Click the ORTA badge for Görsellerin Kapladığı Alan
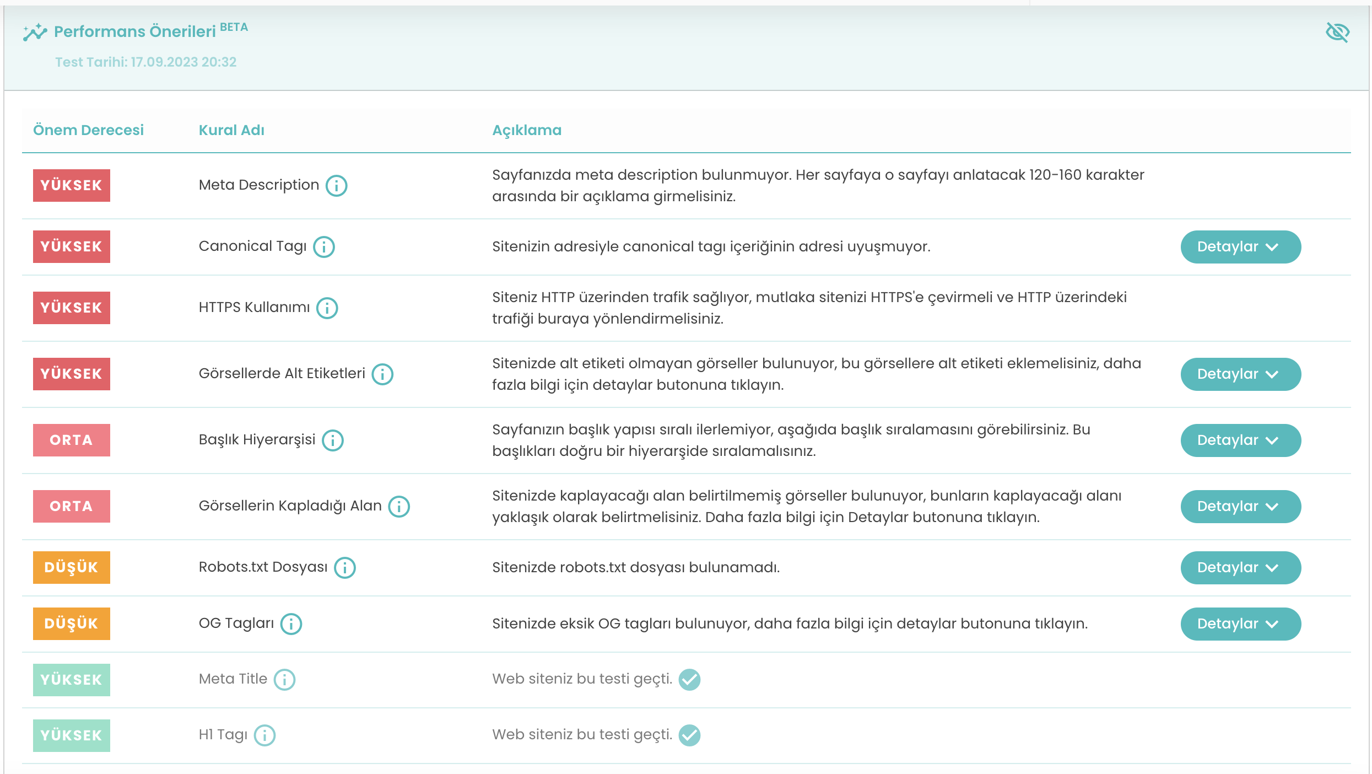Screen dimensions: 1372x774 tap(72, 506)
